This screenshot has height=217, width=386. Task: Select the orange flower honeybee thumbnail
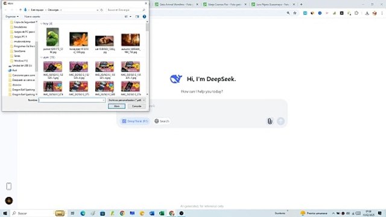tap(78, 39)
